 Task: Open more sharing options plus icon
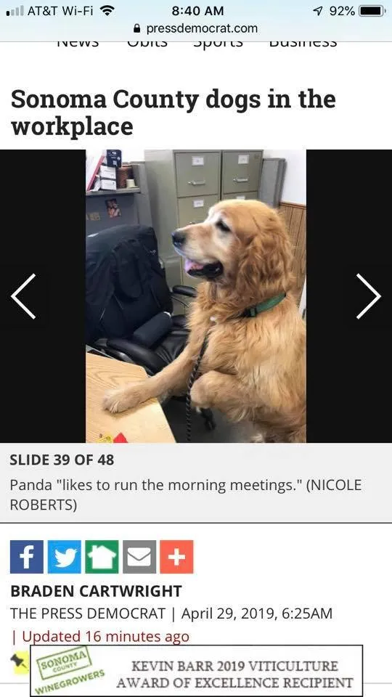coord(177,557)
